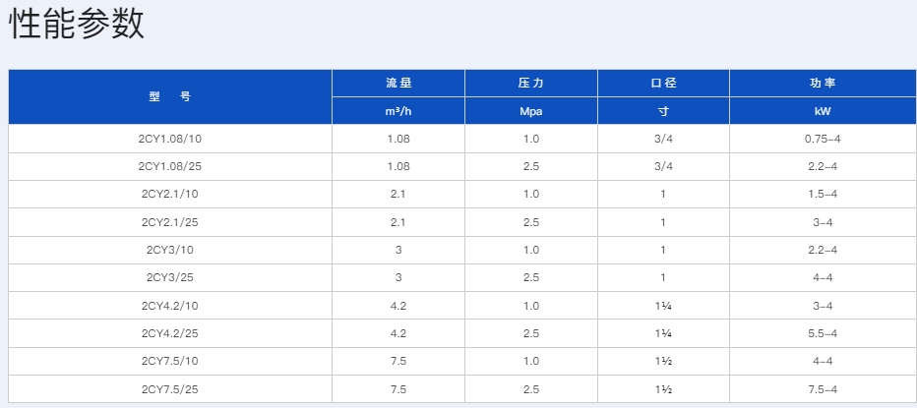
Task: Click the 型号 column header
Action: (x=170, y=97)
